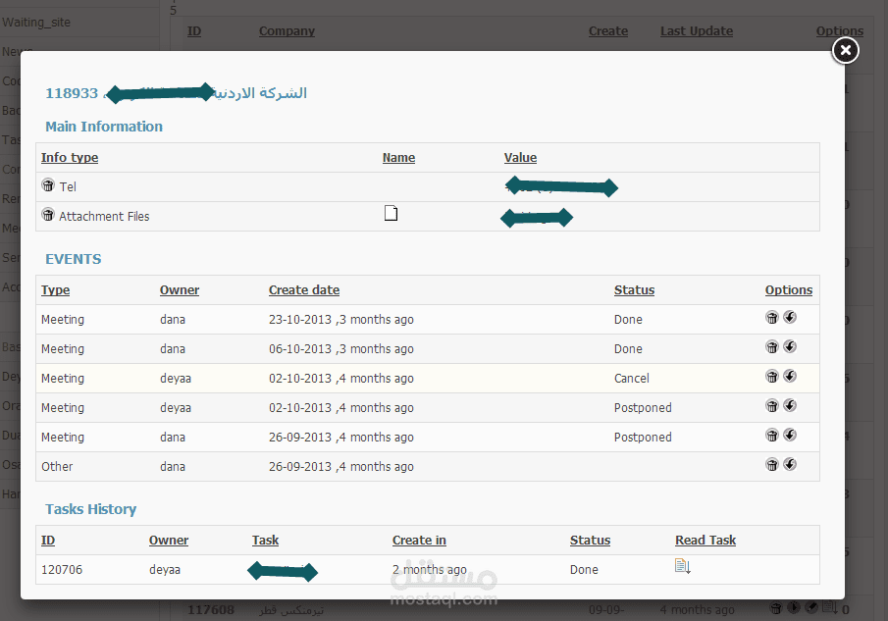Click the Done status in Tasks History
The height and width of the screenshot is (621, 888).
584,569
